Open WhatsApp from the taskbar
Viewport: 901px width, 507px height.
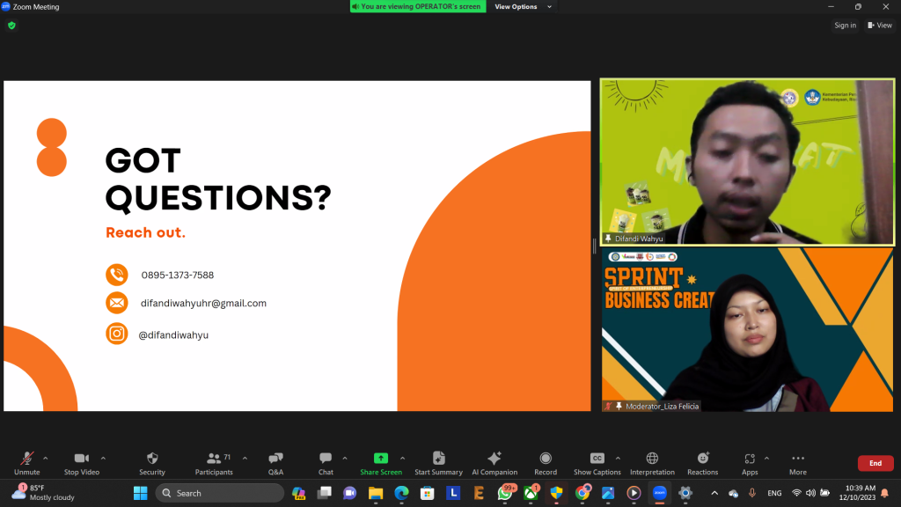coord(506,493)
